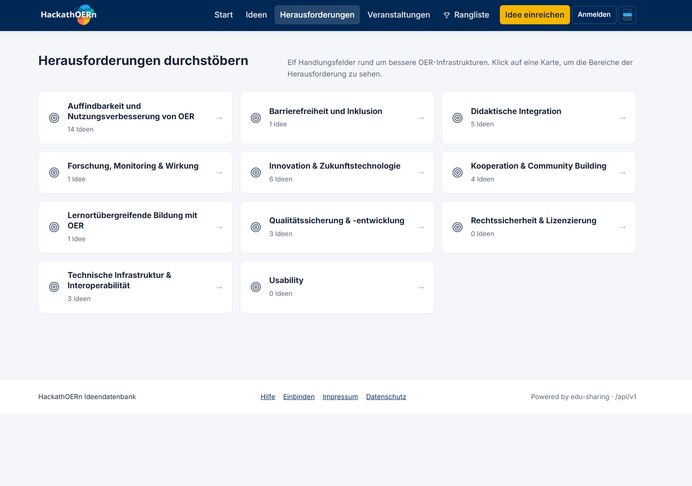This screenshot has width=692, height=486.
Task: Toggle the theme switcher icon in header
Action: click(627, 15)
